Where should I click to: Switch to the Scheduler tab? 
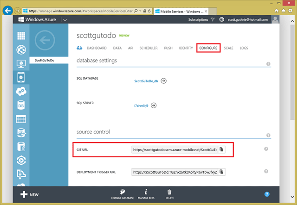click(x=148, y=48)
